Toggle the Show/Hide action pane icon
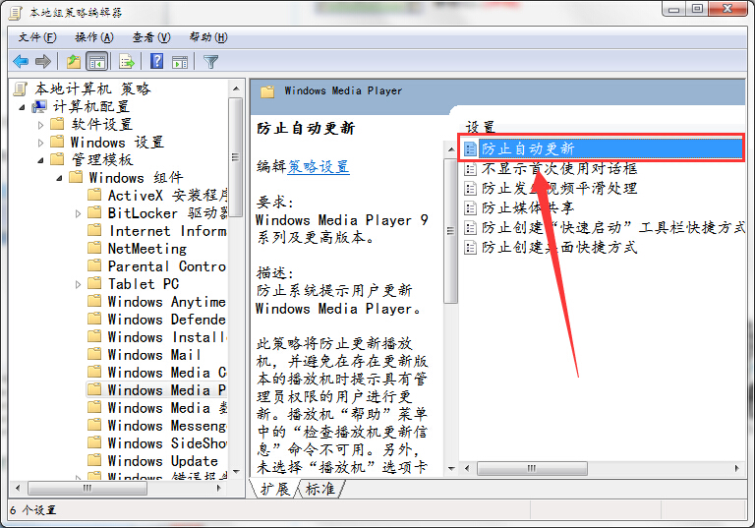The width and height of the screenshot is (755, 528). tap(179, 61)
